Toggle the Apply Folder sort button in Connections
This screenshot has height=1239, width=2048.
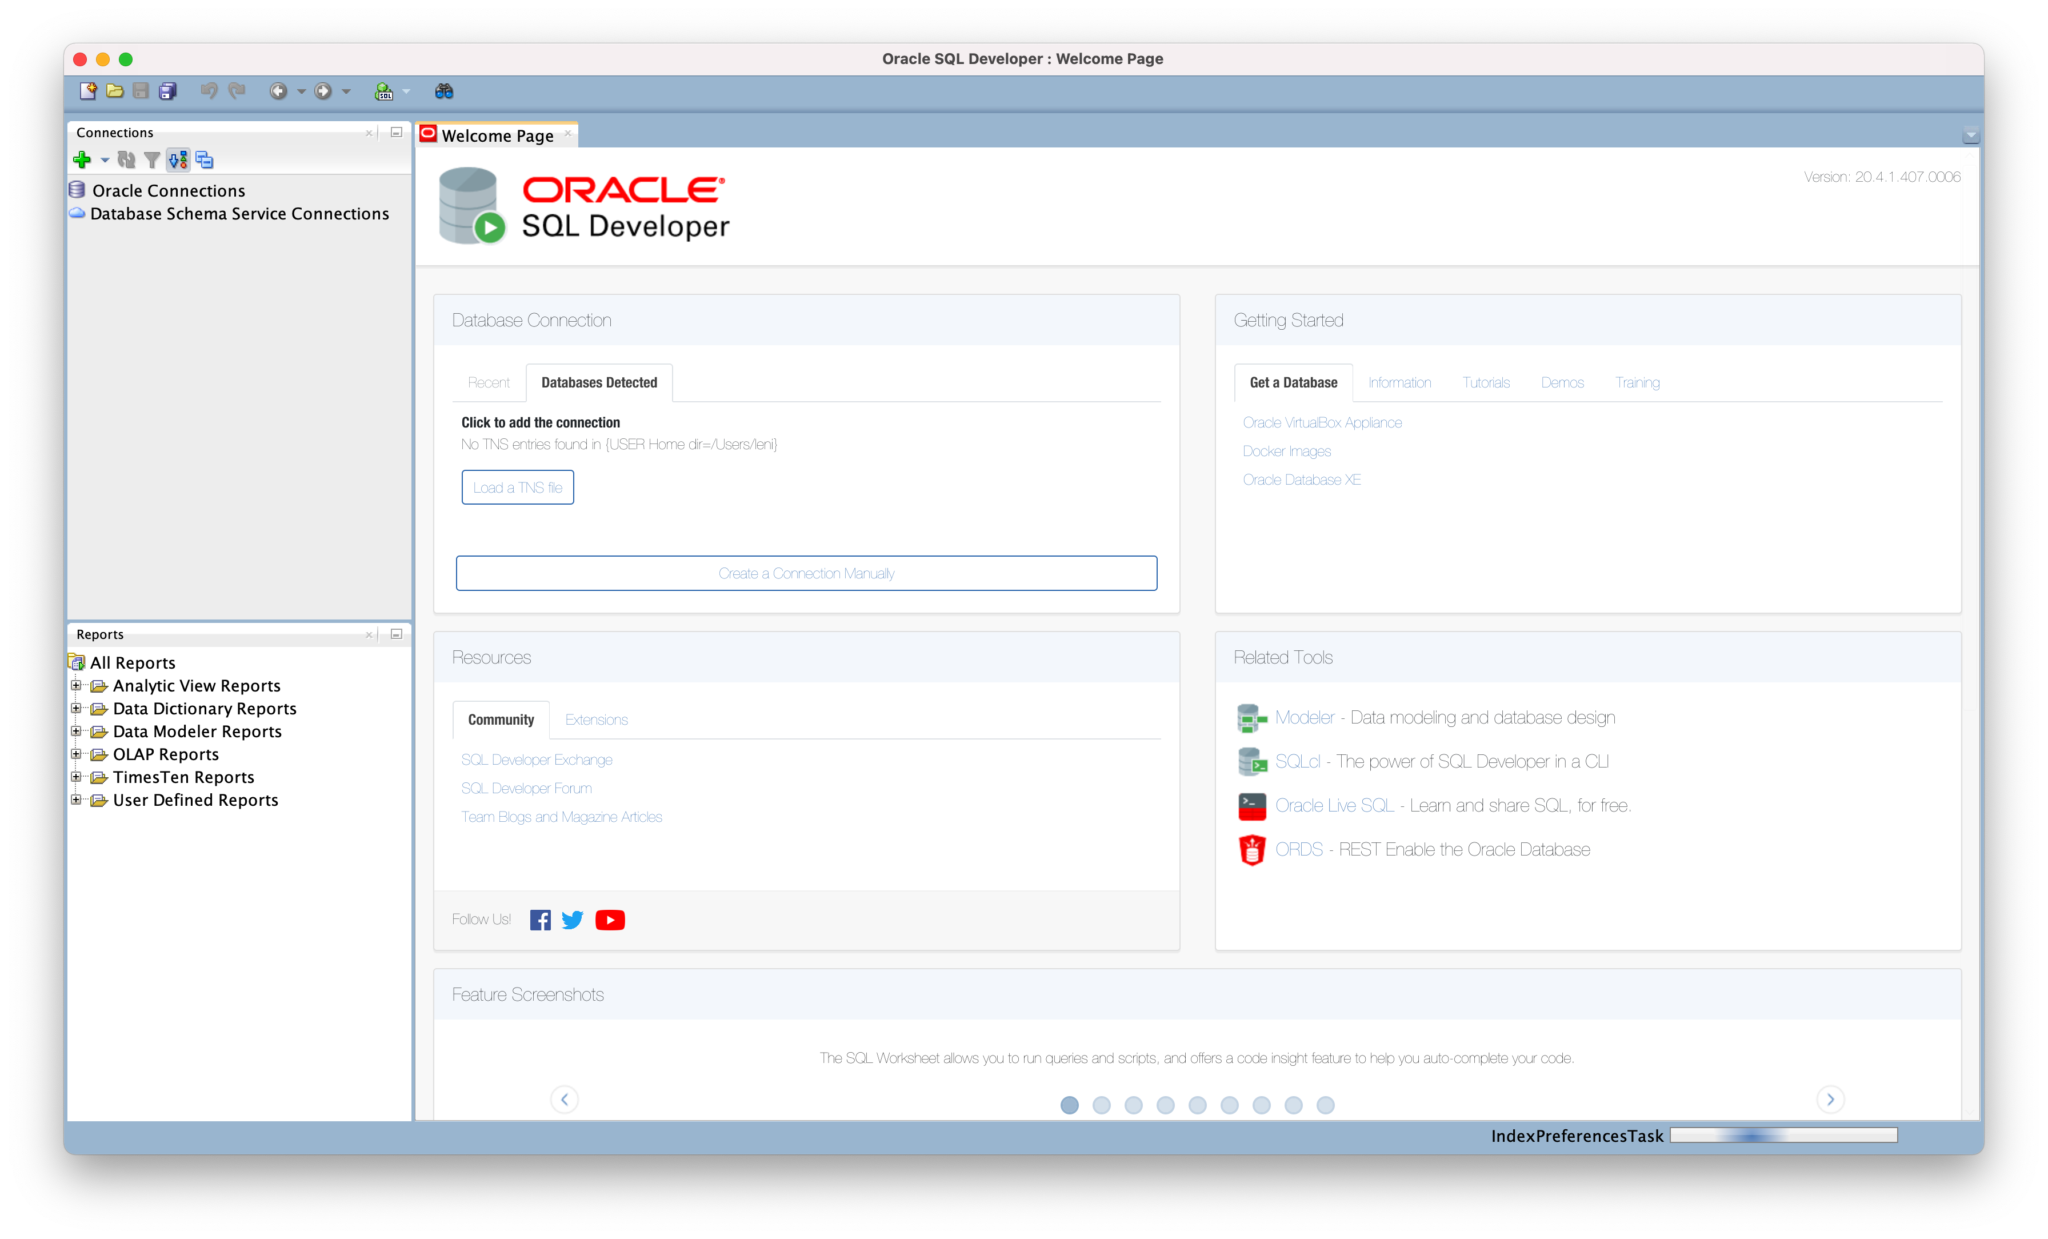coord(178,159)
